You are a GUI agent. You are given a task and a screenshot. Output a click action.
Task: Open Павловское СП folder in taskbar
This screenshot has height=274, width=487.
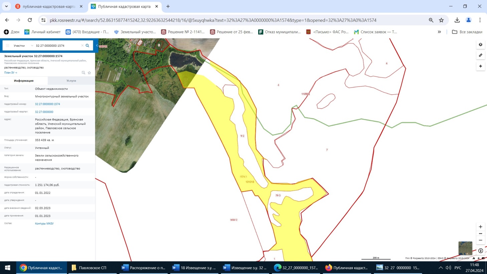pyautogui.click(x=89, y=268)
